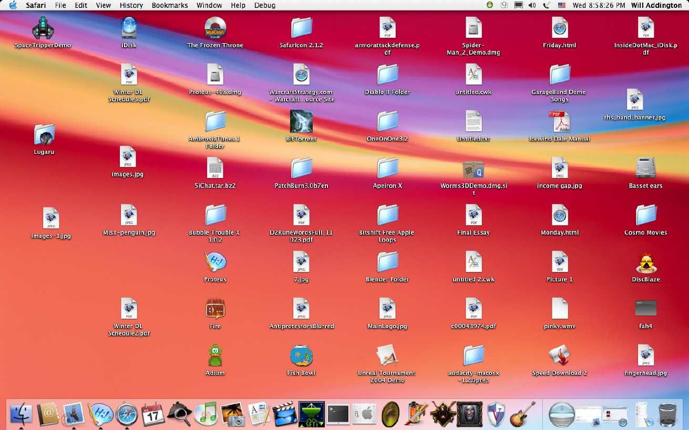Select the SiChat.tar.bz2 archive
689x430 pixels.
(x=215, y=168)
